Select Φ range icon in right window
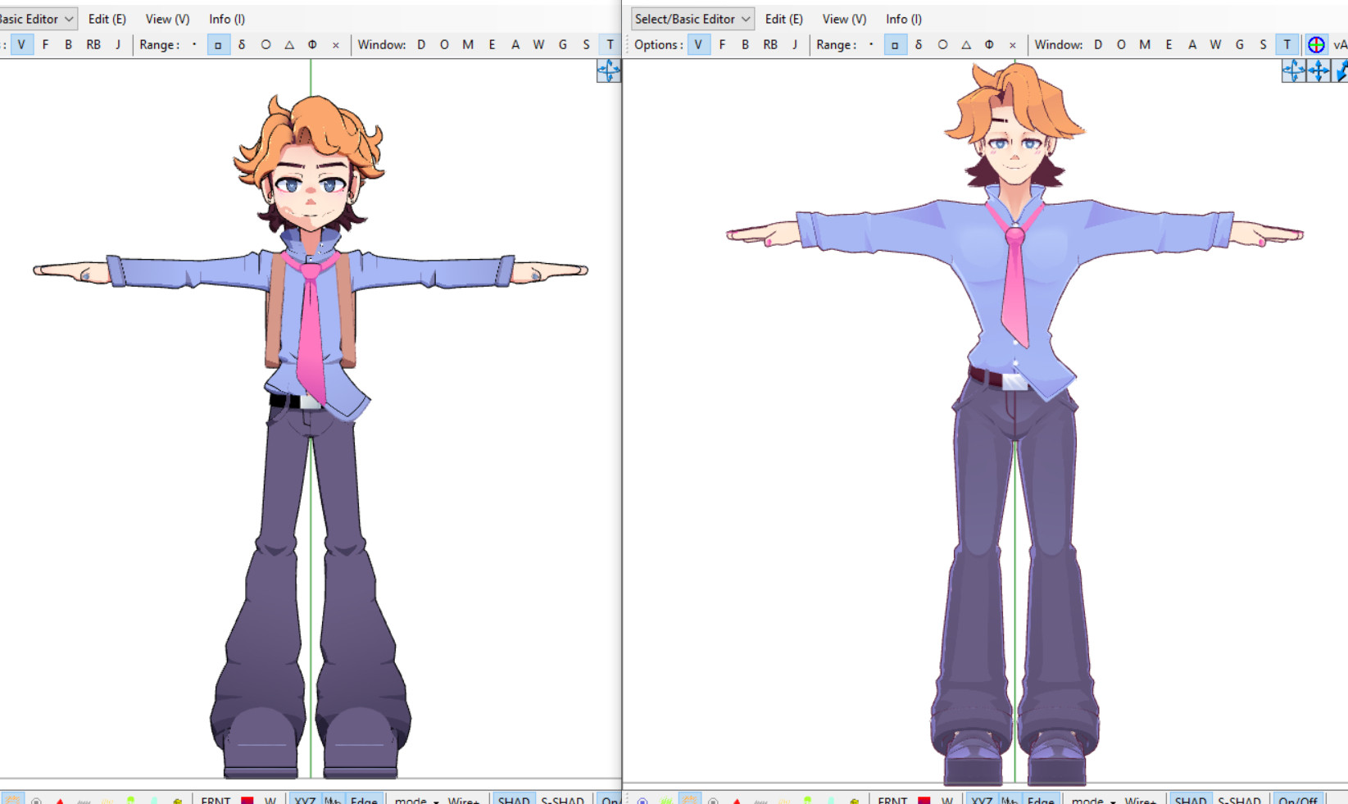1348x804 pixels. coord(989,44)
